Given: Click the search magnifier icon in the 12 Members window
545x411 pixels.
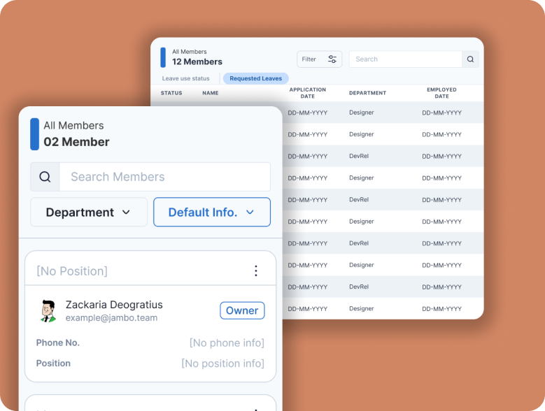Looking at the screenshot, I should [x=470, y=59].
